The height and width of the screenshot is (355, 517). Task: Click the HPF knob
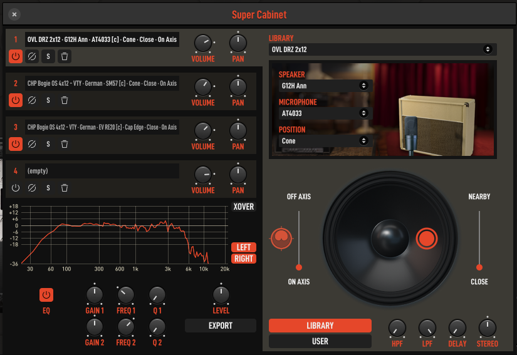point(397,328)
